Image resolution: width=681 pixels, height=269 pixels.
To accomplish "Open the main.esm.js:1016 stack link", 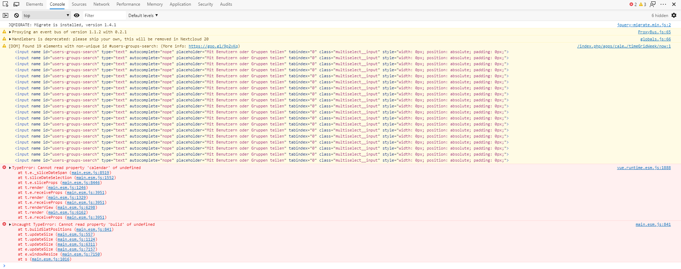I will click(x=51, y=259).
